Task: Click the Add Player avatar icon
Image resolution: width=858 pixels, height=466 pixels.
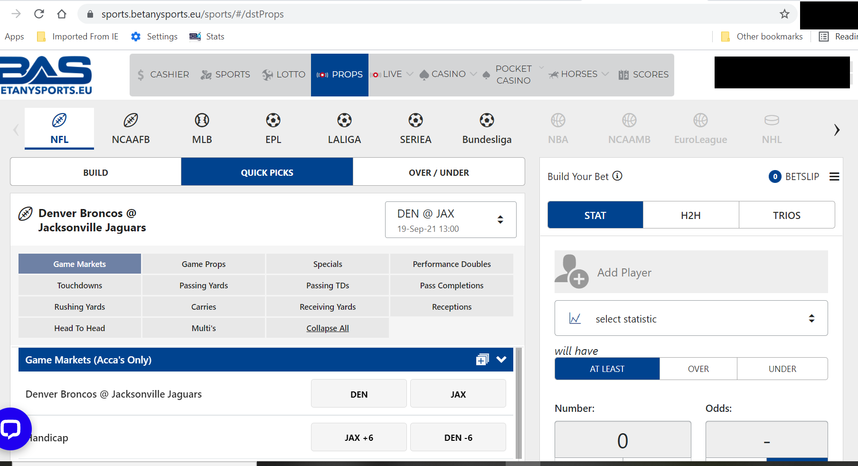Action: click(572, 271)
